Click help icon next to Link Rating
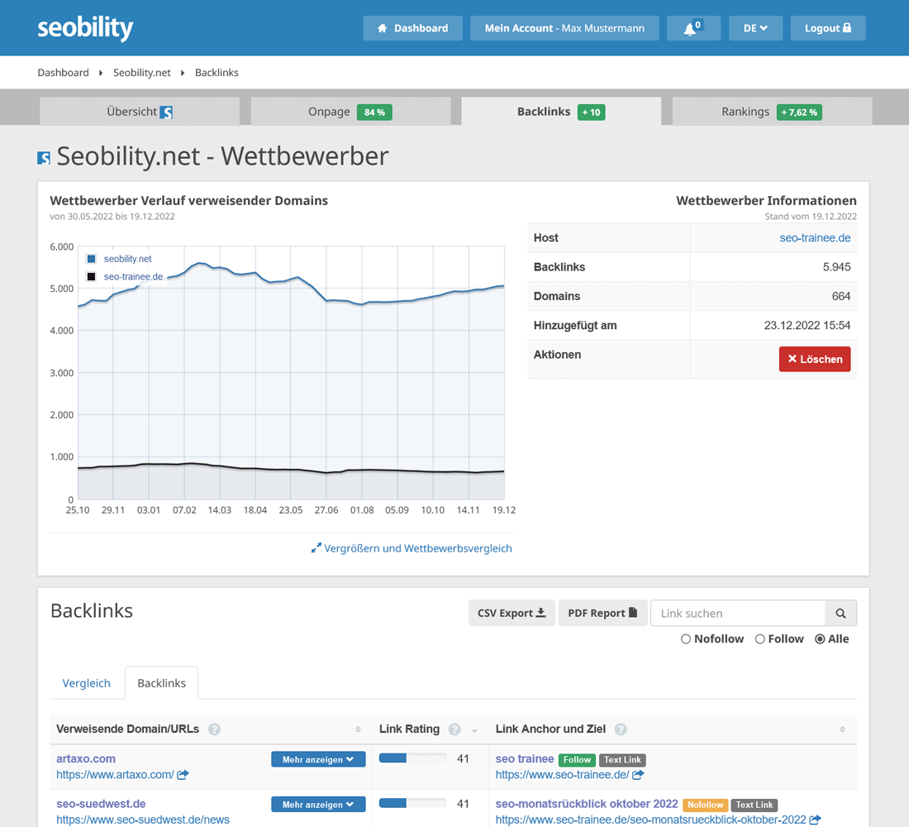This screenshot has height=827, width=909. 454,729
